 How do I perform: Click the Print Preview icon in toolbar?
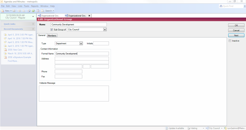point(23,11)
